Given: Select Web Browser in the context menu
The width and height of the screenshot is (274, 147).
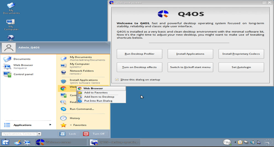Looking at the screenshot, I should tap(101, 89).
